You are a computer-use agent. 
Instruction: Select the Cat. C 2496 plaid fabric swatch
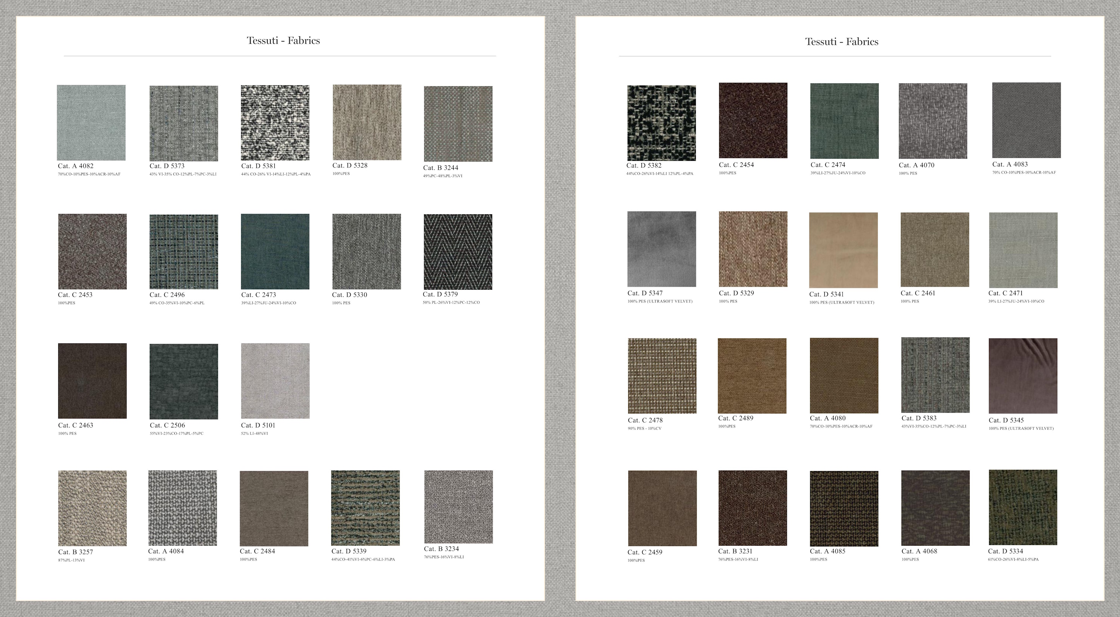(183, 251)
